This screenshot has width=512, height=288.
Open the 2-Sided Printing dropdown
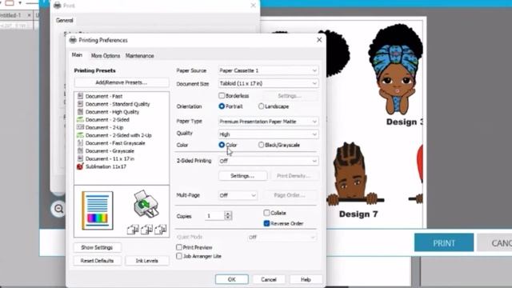point(268,161)
